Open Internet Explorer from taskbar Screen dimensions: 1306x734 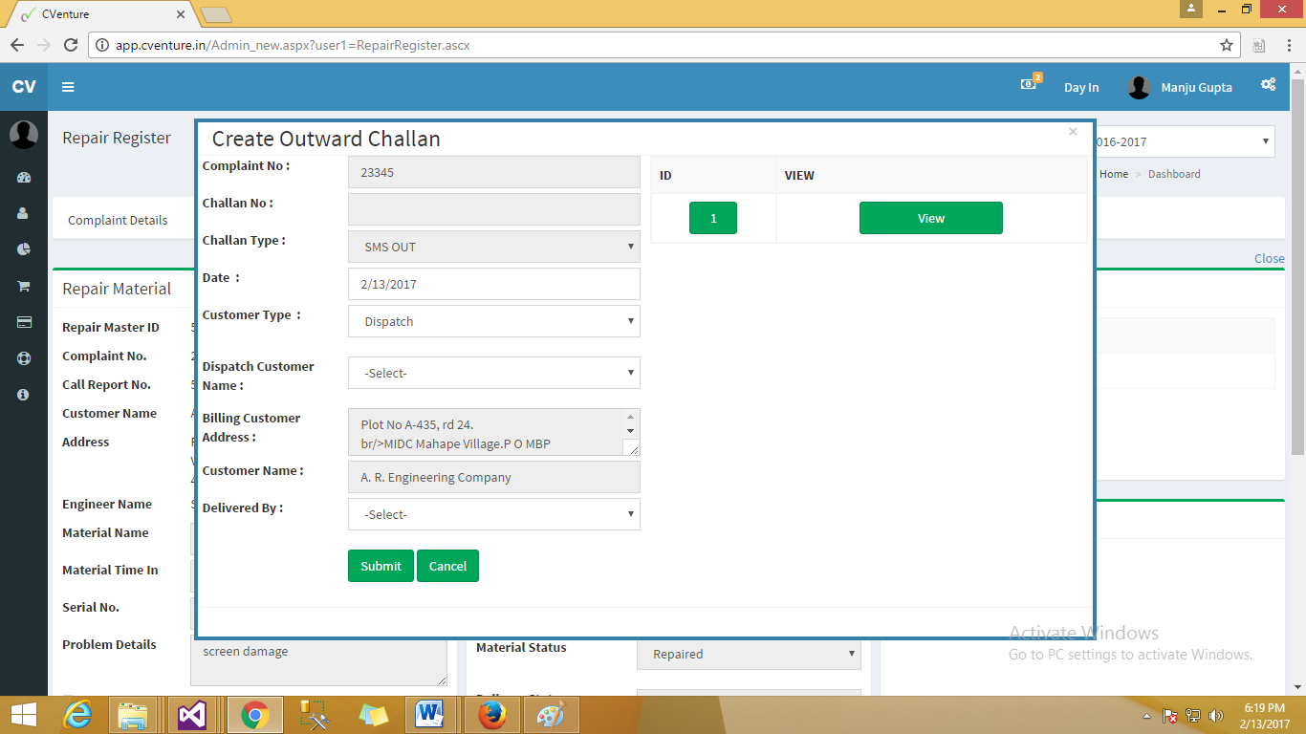(x=77, y=715)
